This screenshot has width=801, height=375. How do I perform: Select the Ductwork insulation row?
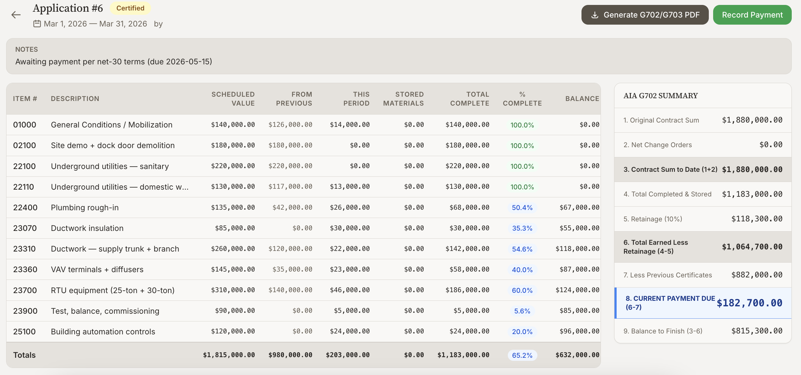[x=303, y=228]
